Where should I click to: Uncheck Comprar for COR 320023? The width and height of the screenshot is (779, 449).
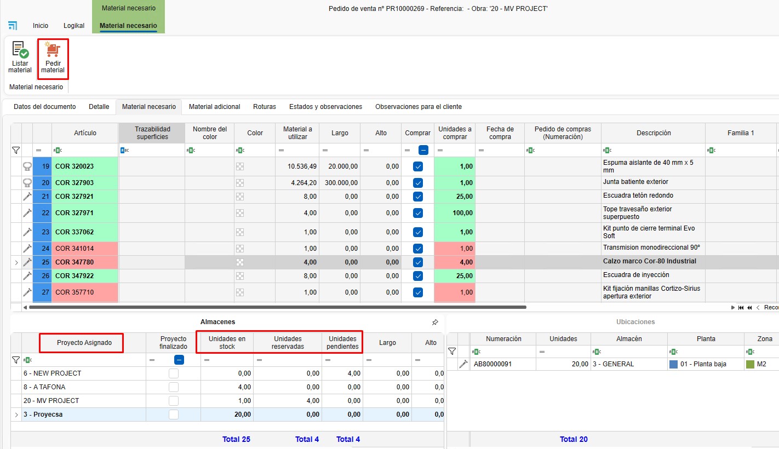pyautogui.click(x=418, y=166)
